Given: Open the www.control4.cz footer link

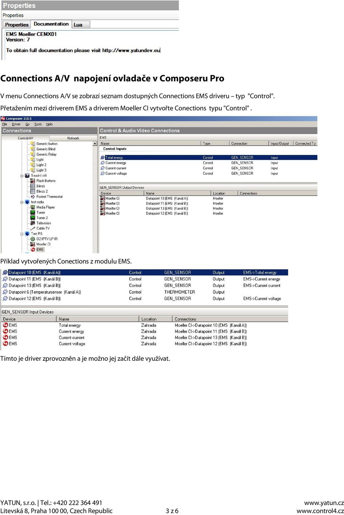Looking at the screenshot, I should 320,511.
